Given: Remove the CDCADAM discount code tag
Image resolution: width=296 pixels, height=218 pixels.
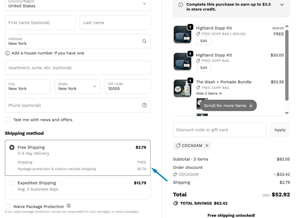Looking at the screenshot, I should click(207, 146).
